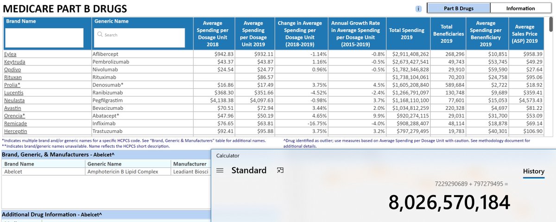Toggle Calculator keep-on-top icon

tap(279, 171)
